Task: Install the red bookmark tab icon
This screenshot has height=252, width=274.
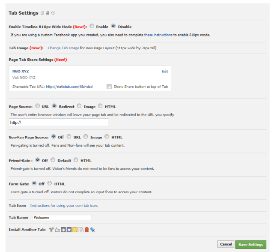Action: (86, 230)
